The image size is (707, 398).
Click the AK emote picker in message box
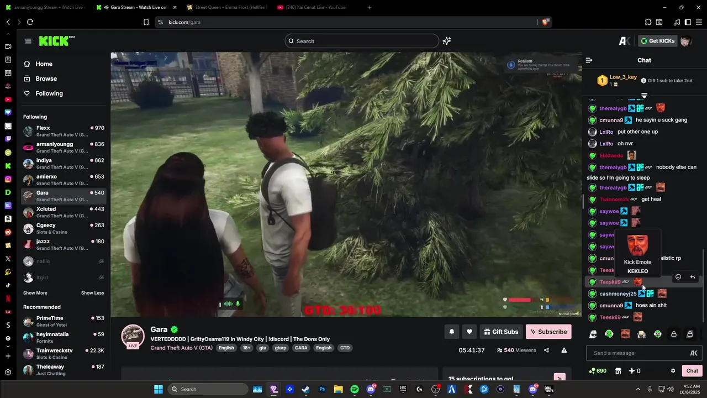pos(694,353)
